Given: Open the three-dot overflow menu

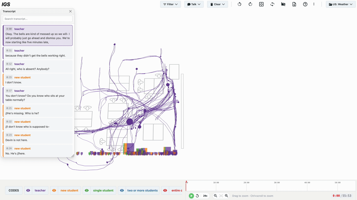Looking at the screenshot, I should click(x=314, y=4).
